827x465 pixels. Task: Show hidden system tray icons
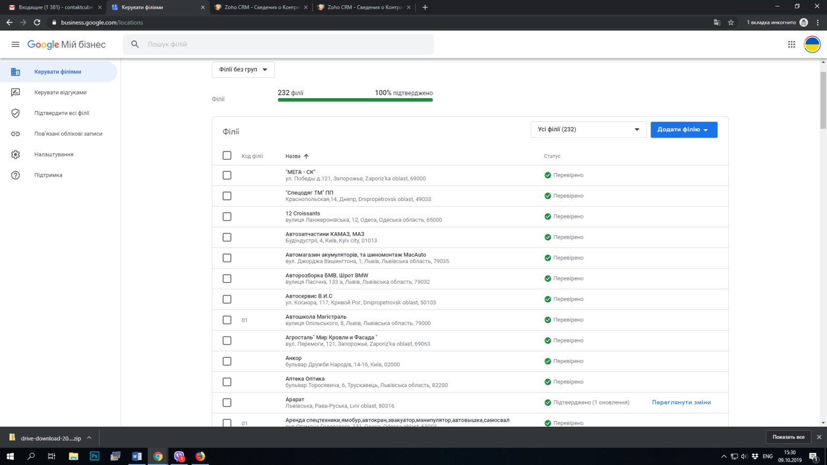coord(724,456)
